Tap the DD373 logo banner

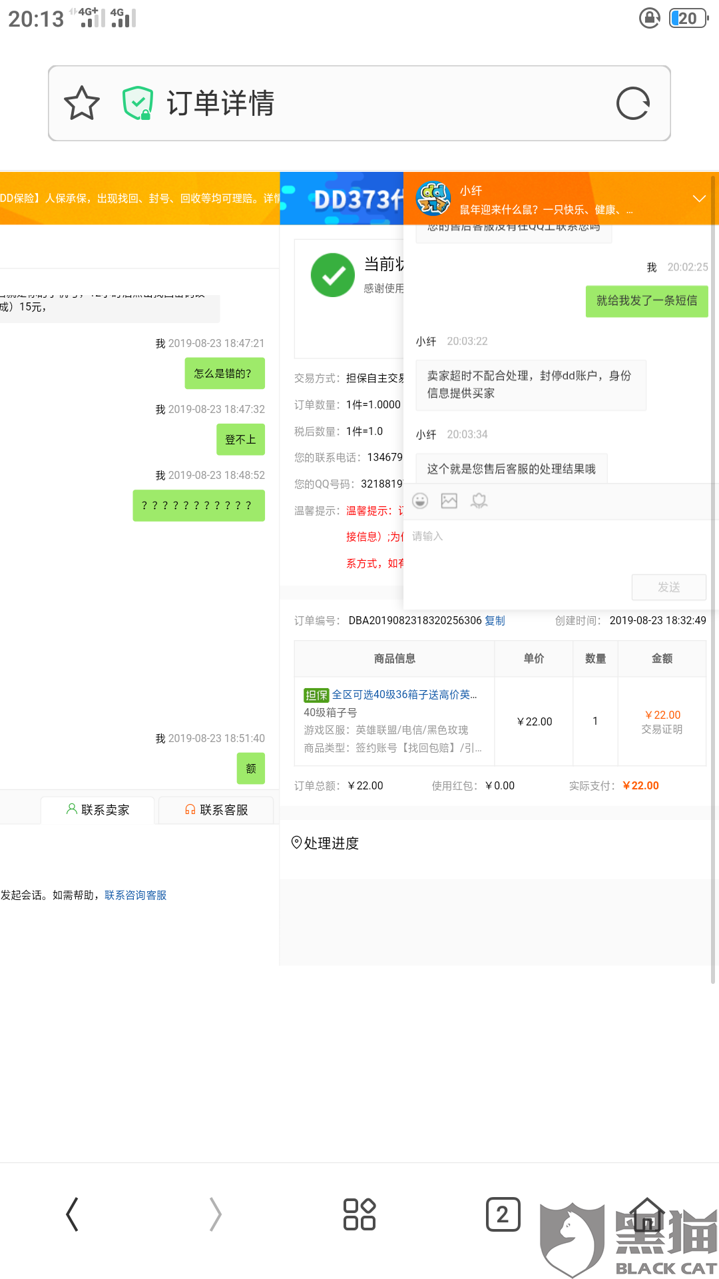coord(342,199)
